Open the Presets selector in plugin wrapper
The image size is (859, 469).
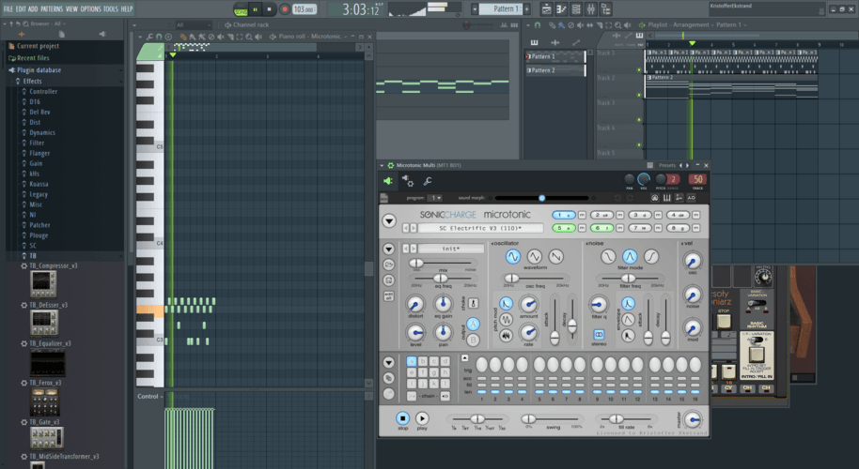(x=667, y=165)
